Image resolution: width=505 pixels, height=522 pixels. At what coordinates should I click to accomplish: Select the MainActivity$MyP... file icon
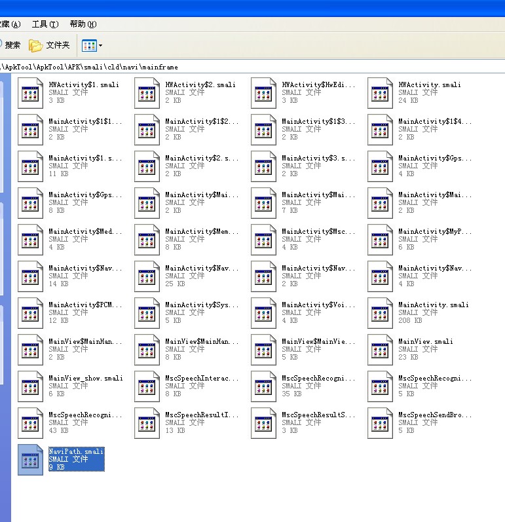380,240
